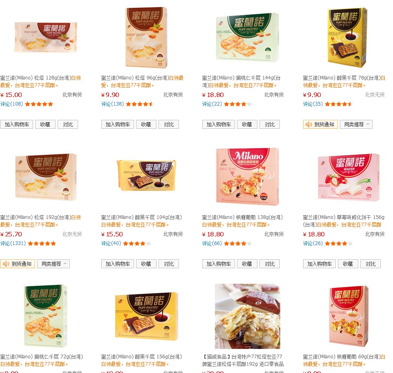Click star rating of 枫糖葡萄 138g product
The height and width of the screenshot is (373, 393).
tap(238, 243)
